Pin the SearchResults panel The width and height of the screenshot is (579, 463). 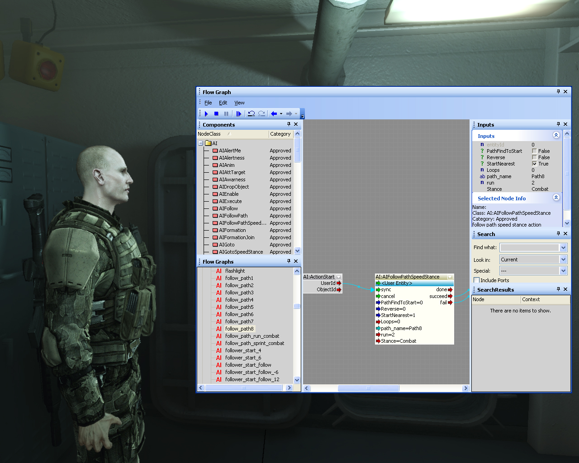[x=558, y=289]
